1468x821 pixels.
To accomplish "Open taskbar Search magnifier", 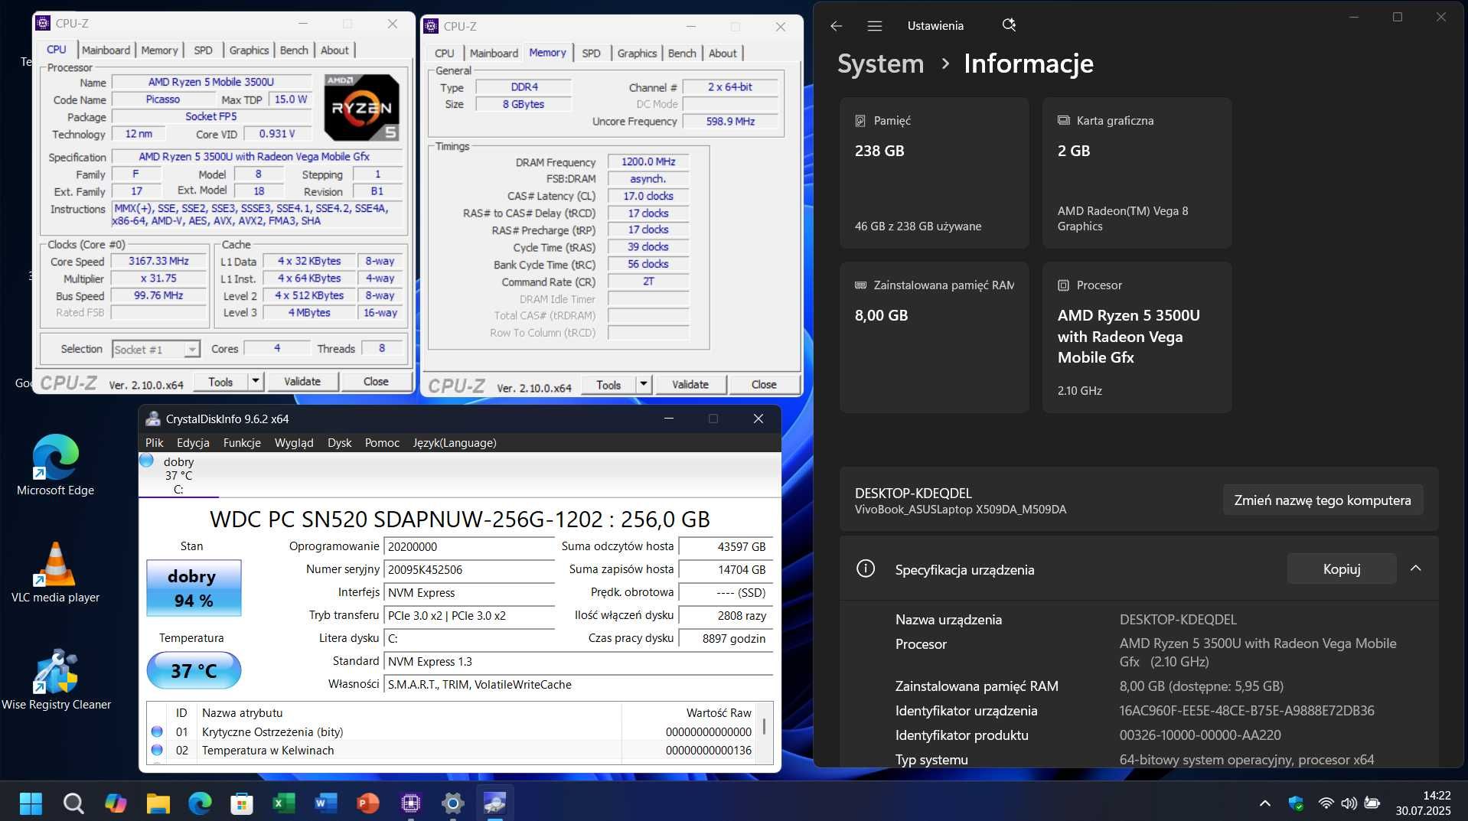I will point(73,803).
